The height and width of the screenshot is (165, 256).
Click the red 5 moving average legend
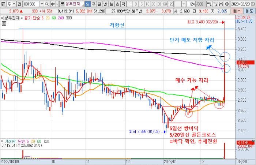(42, 18)
